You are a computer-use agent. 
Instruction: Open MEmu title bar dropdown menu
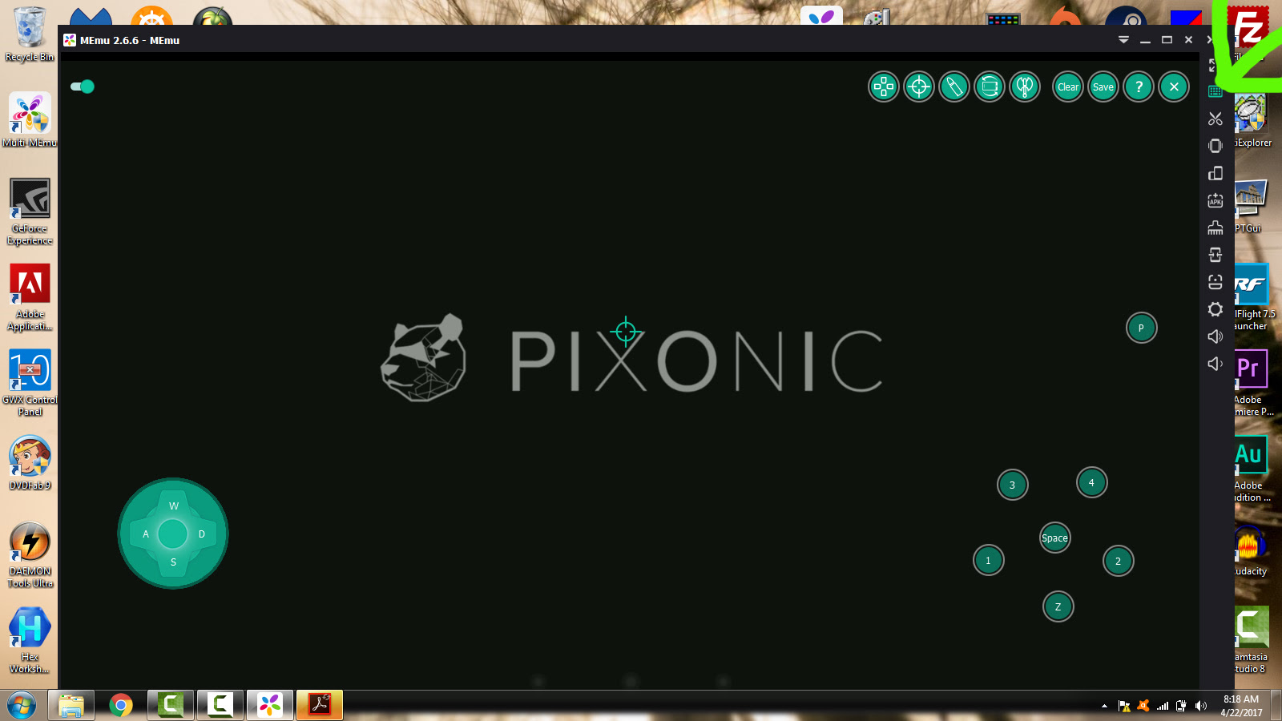[x=1123, y=39]
